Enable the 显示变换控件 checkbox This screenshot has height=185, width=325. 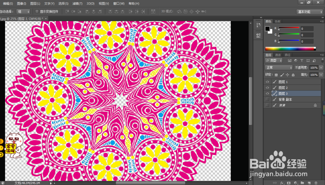tap(37, 12)
